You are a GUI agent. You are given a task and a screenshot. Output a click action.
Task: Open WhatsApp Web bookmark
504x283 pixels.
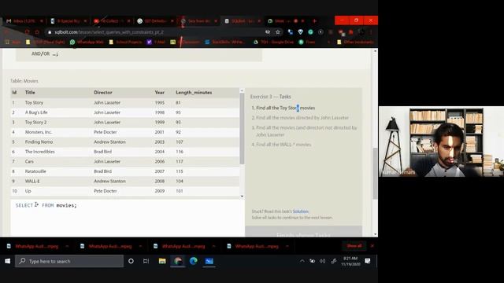(x=87, y=42)
